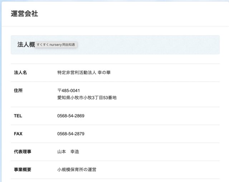Click the 住所 row label
The height and width of the screenshot is (182, 229).
pos(18,90)
